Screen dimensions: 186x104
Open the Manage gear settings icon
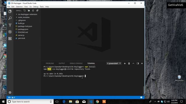[10, 92]
